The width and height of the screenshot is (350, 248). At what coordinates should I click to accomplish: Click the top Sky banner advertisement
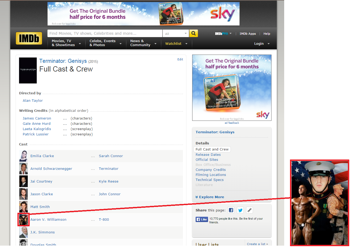click(144, 14)
